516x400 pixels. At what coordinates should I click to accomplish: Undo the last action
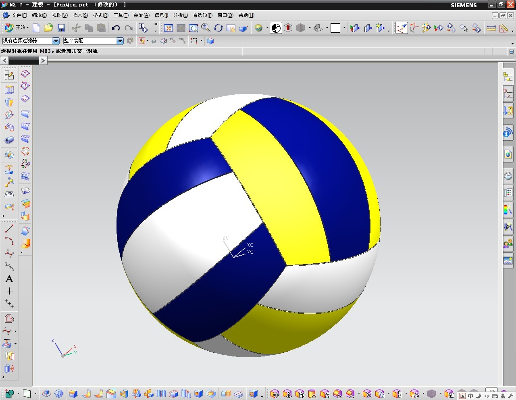pyautogui.click(x=116, y=28)
